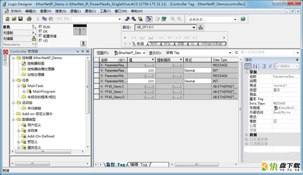Click the Zoom Out magnifier icon
The width and height of the screenshot is (303, 175).
179,19
